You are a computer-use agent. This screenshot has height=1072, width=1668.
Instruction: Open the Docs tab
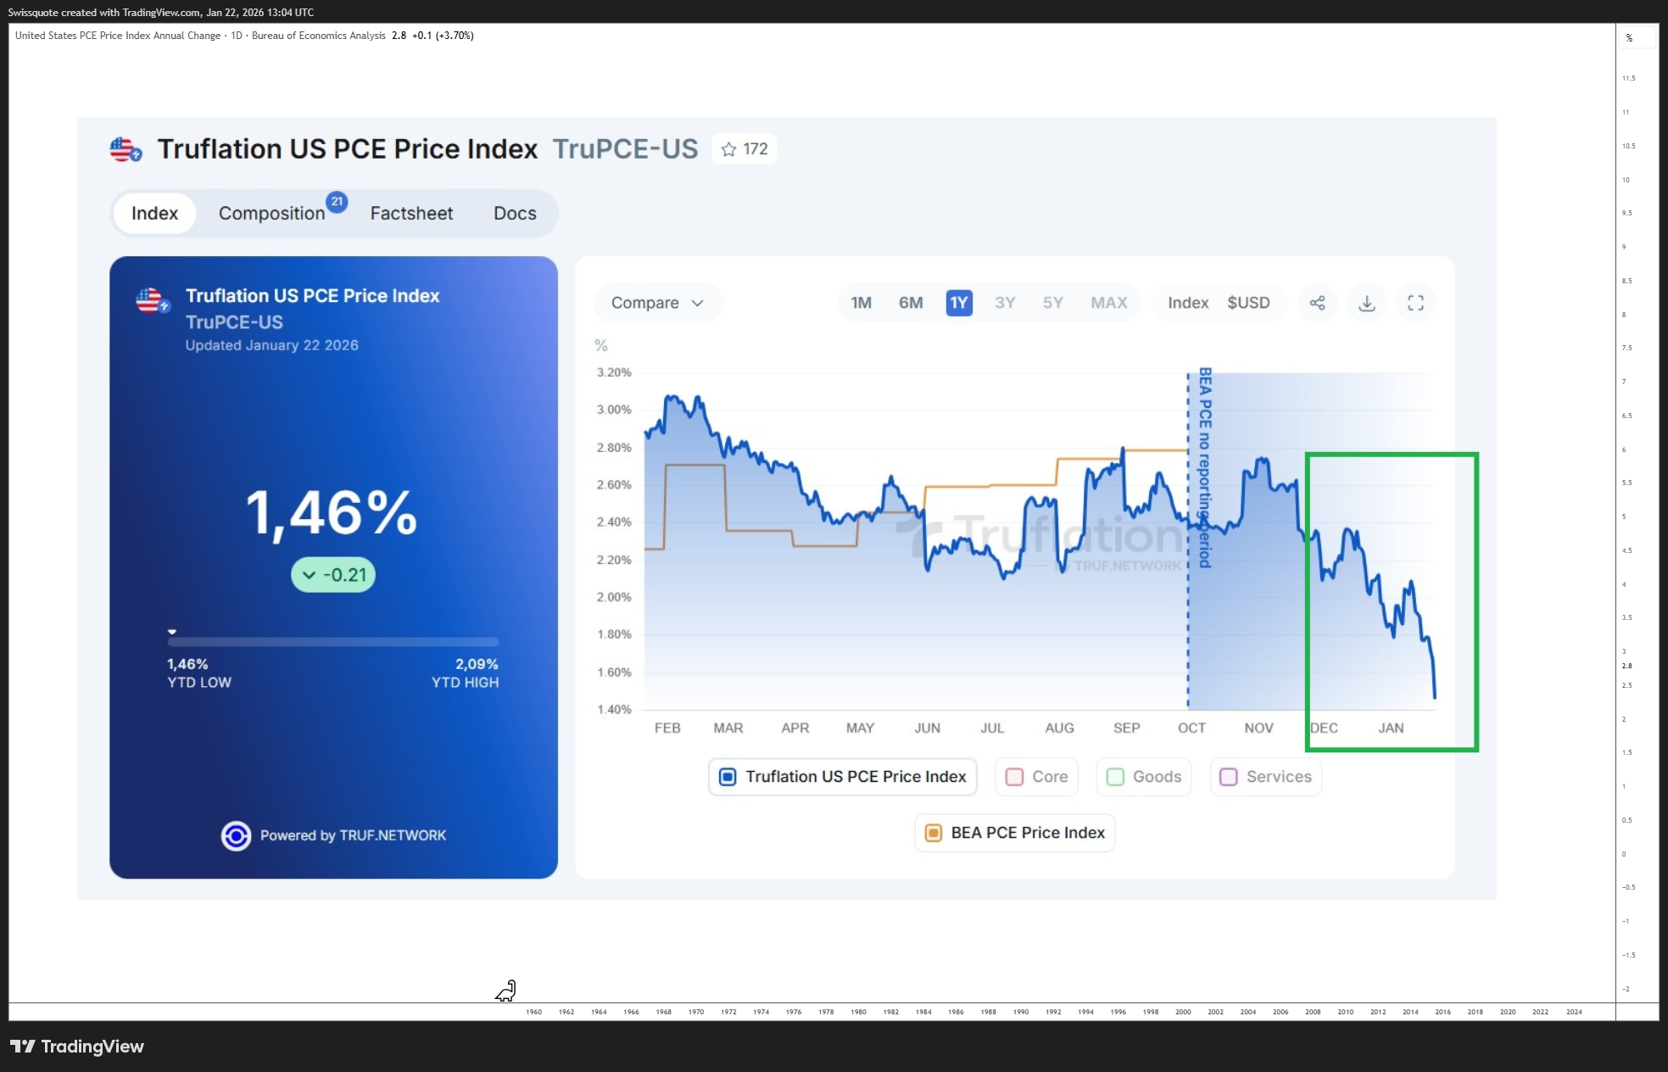515,213
